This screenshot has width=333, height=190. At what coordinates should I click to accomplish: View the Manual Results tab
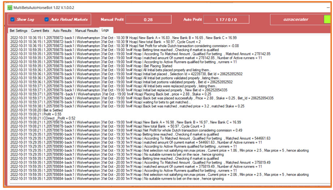coord(86,31)
